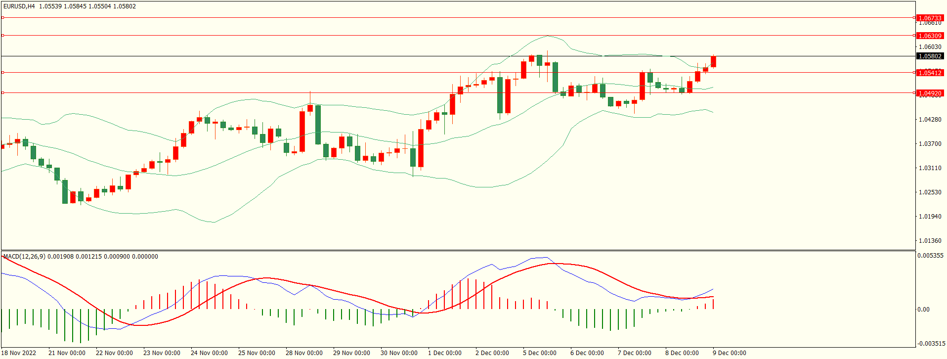Viewport: 947px width, 359px height.
Task: Click the 5 Dec 00:00 date label
Action: coord(539,353)
